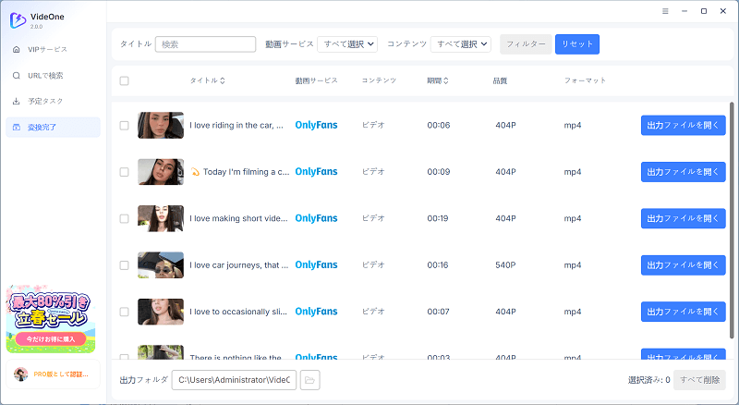
Task: Open thumbnail of "I love riding in the car"
Action: pos(161,125)
